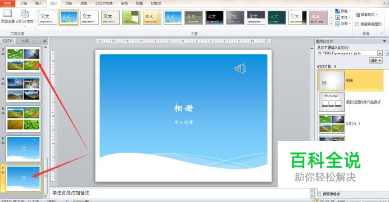This screenshot has height=202, width=389.
Task: Close the slide thumbnails pane
Action: pyautogui.click(x=44, y=41)
